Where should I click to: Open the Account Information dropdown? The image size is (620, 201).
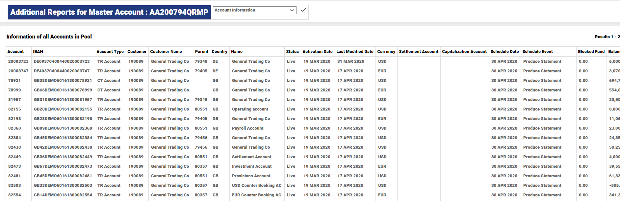(254, 10)
